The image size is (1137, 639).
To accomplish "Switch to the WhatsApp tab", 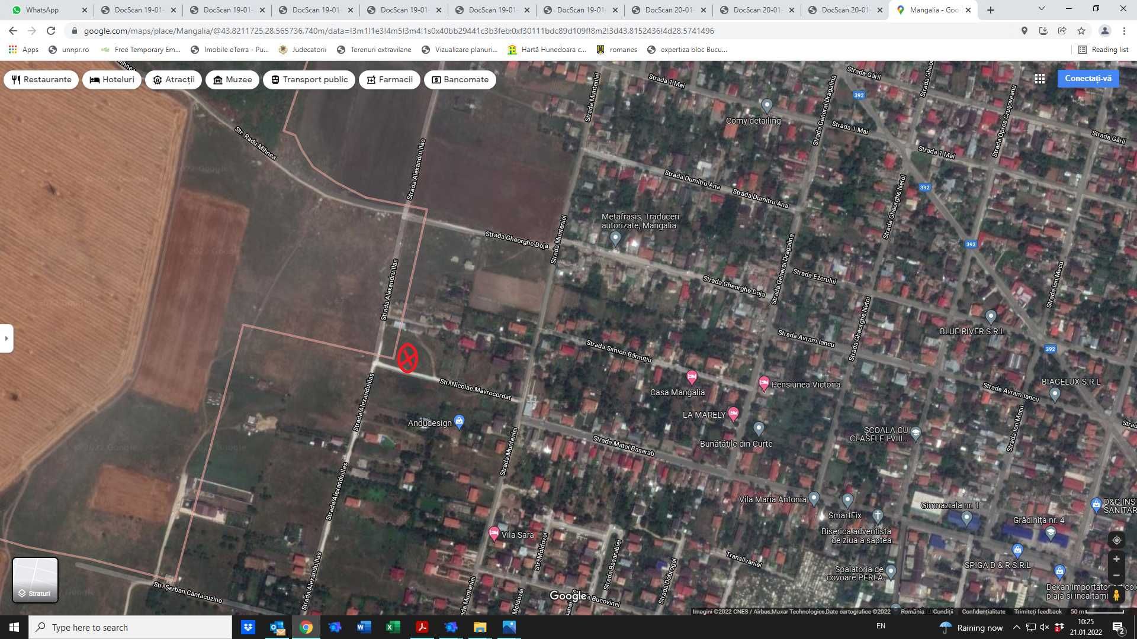I will tap(47, 10).
